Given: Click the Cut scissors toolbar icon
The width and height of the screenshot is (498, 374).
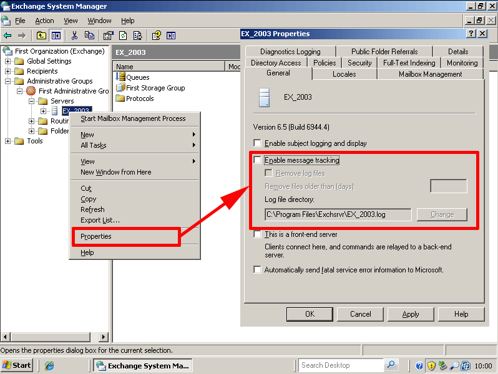Looking at the screenshot, I should (74, 36).
